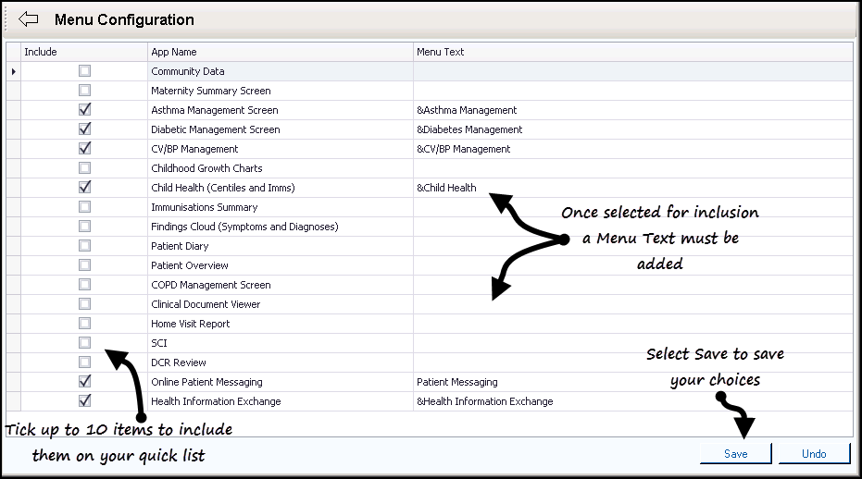Enable the Maternity Summary Screen checkbox

point(85,91)
